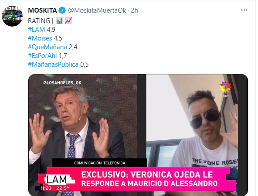Click the bar chart emoji
258x196 pixels.
click(59, 21)
